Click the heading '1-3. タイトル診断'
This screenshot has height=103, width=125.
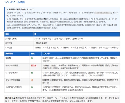14,2
